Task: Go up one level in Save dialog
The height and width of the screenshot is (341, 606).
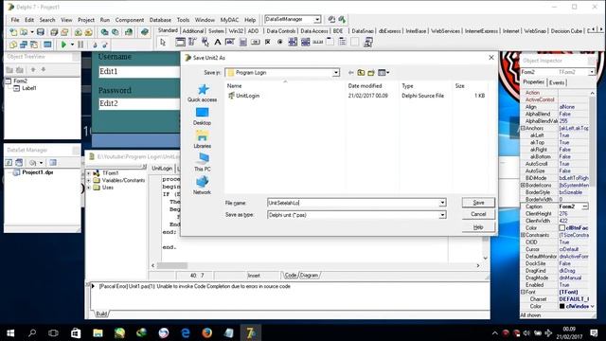Action: [x=361, y=73]
